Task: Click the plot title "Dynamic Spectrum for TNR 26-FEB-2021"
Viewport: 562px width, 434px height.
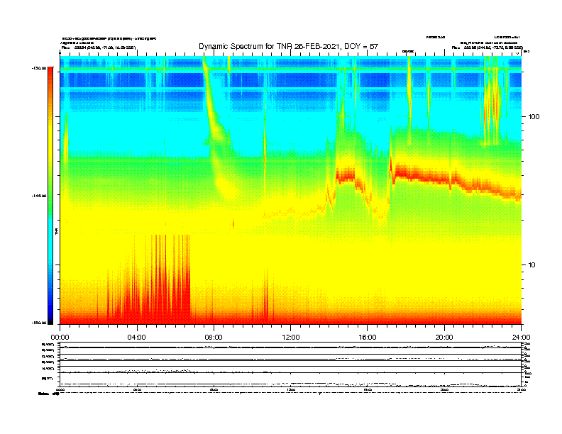Action: (270, 46)
